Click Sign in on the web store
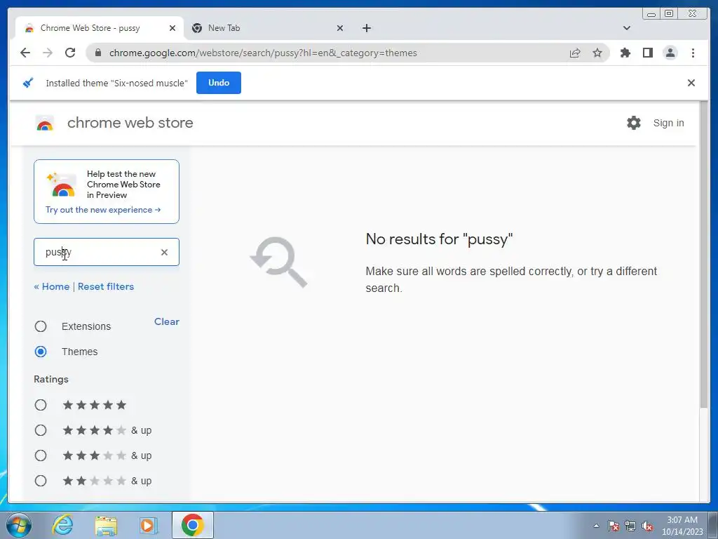This screenshot has width=718, height=539. pyautogui.click(x=668, y=123)
